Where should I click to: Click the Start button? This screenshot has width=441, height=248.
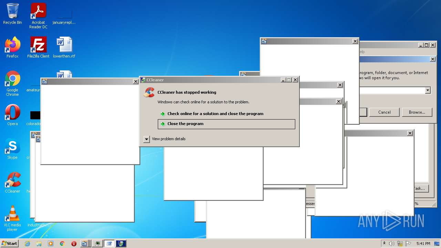pyautogui.click(x=10, y=244)
